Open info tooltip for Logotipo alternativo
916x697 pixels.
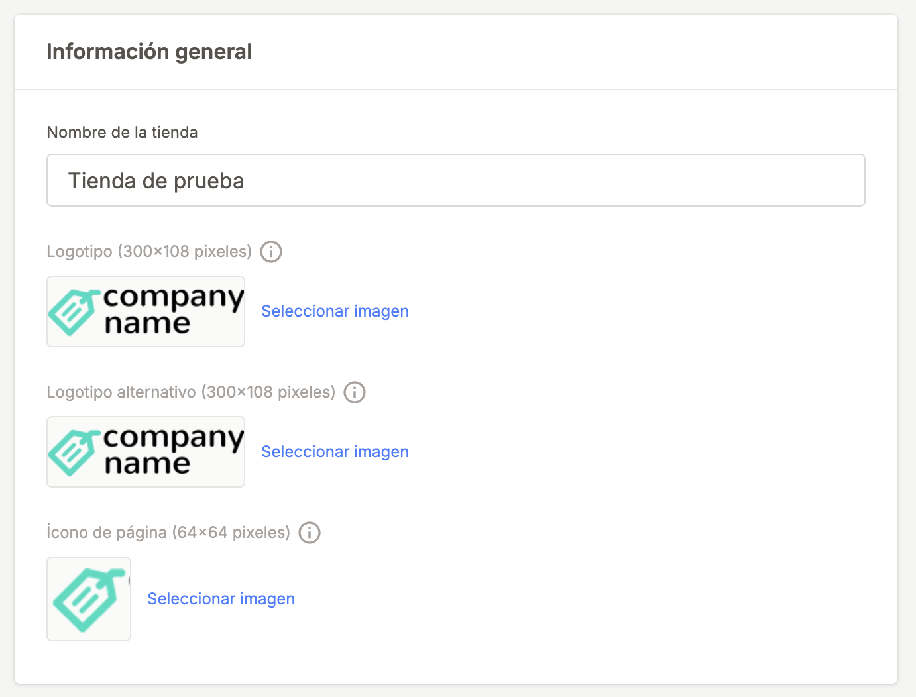coord(355,392)
